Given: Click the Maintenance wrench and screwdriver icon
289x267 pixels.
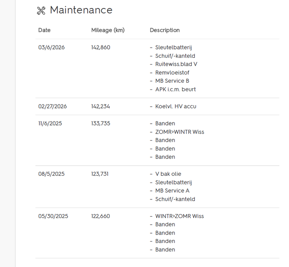Looking at the screenshot, I should tap(41, 11).
